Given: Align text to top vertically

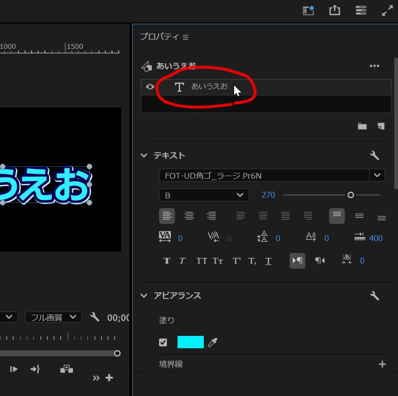Looking at the screenshot, I should [x=337, y=216].
